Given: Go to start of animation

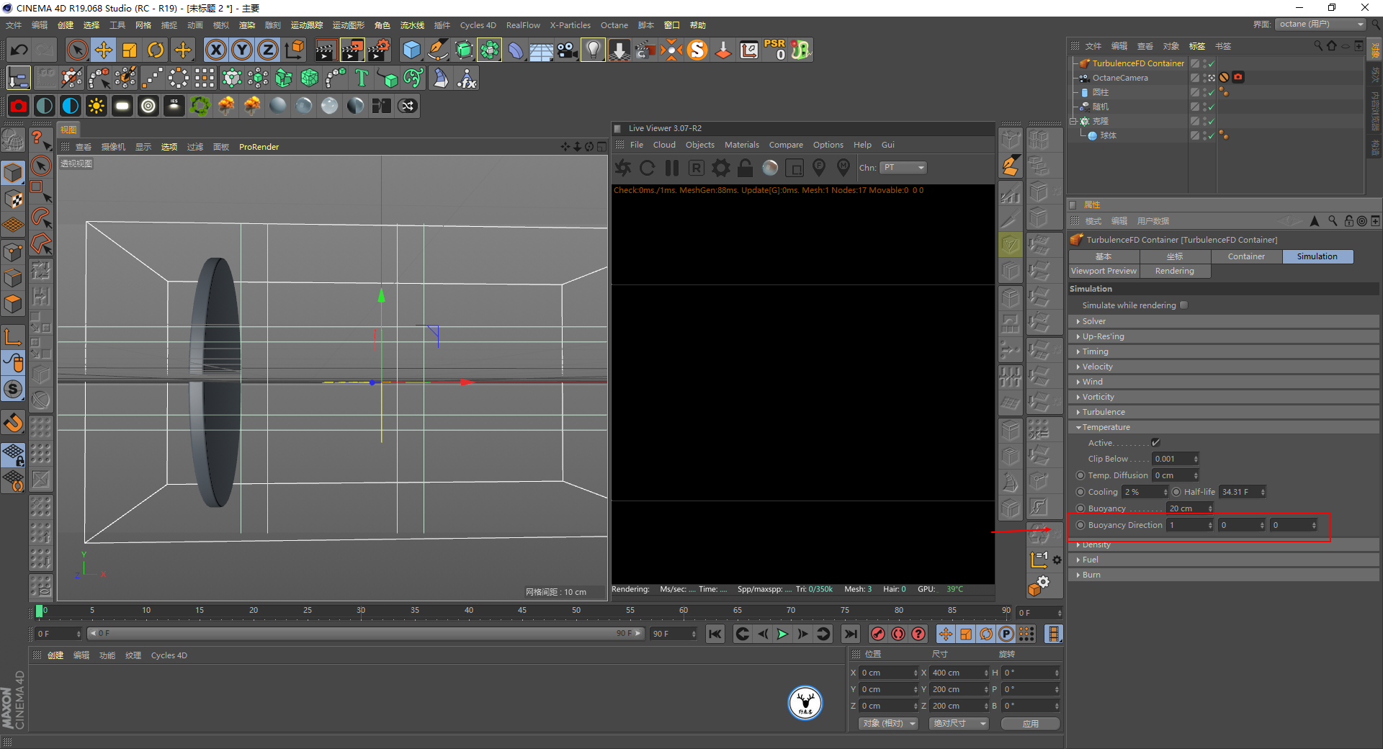Looking at the screenshot, I should [x=715, y=634].
